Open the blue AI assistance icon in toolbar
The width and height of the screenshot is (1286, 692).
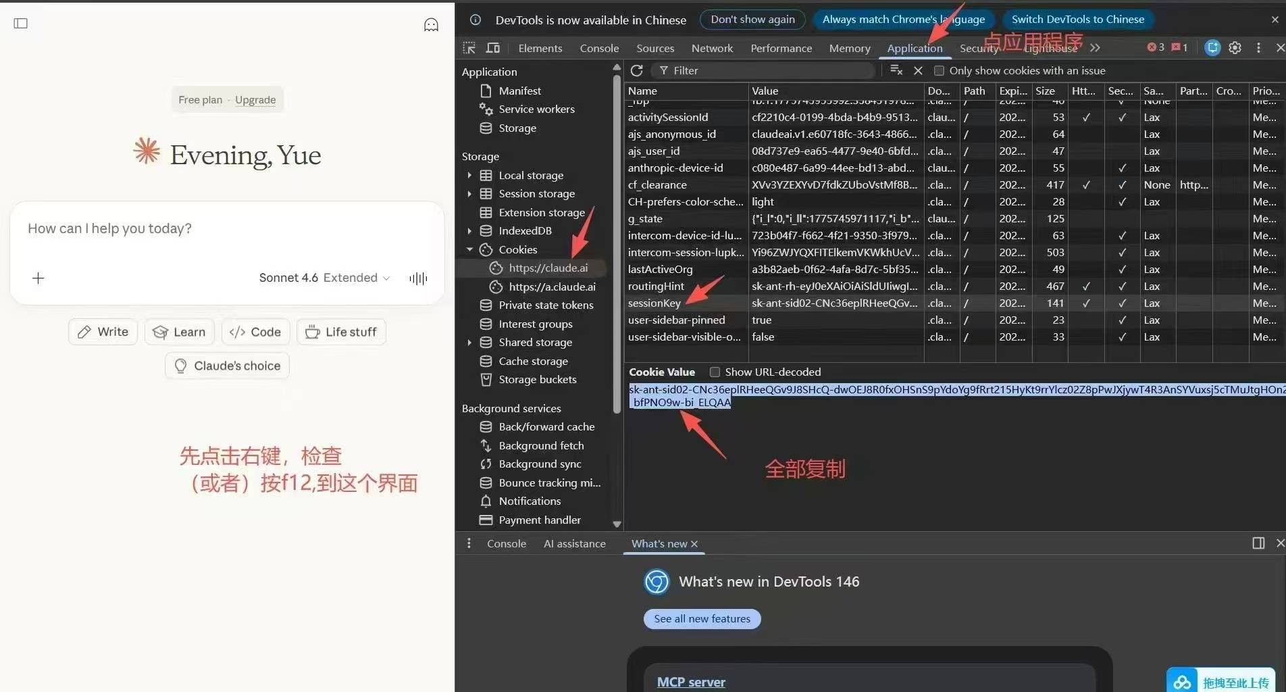1212,47
